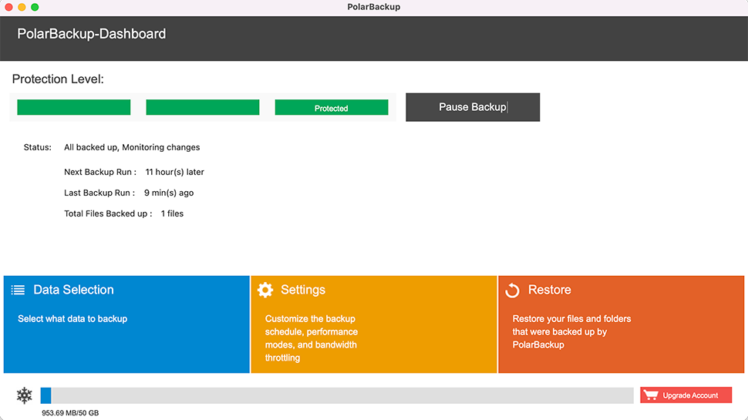Viewport: 748px width, 420px height.
Task: Click the '9 min(s) ago' value
Action: click(x=169, y=193)
